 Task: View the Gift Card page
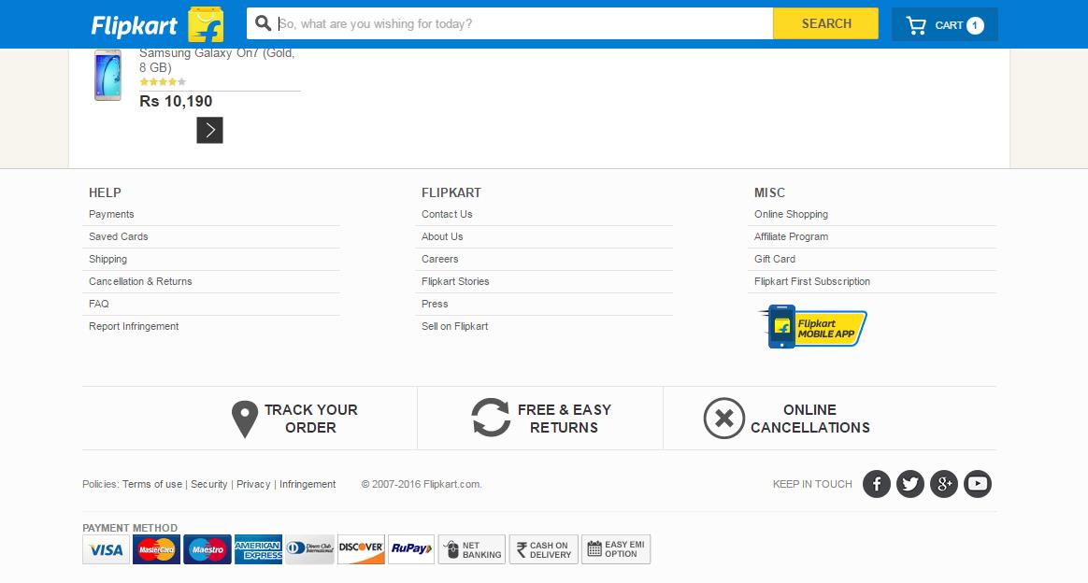pyautogui.click(x=774, y=259)
